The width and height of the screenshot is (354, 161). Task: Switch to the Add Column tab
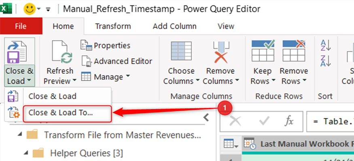coord(174,26)
